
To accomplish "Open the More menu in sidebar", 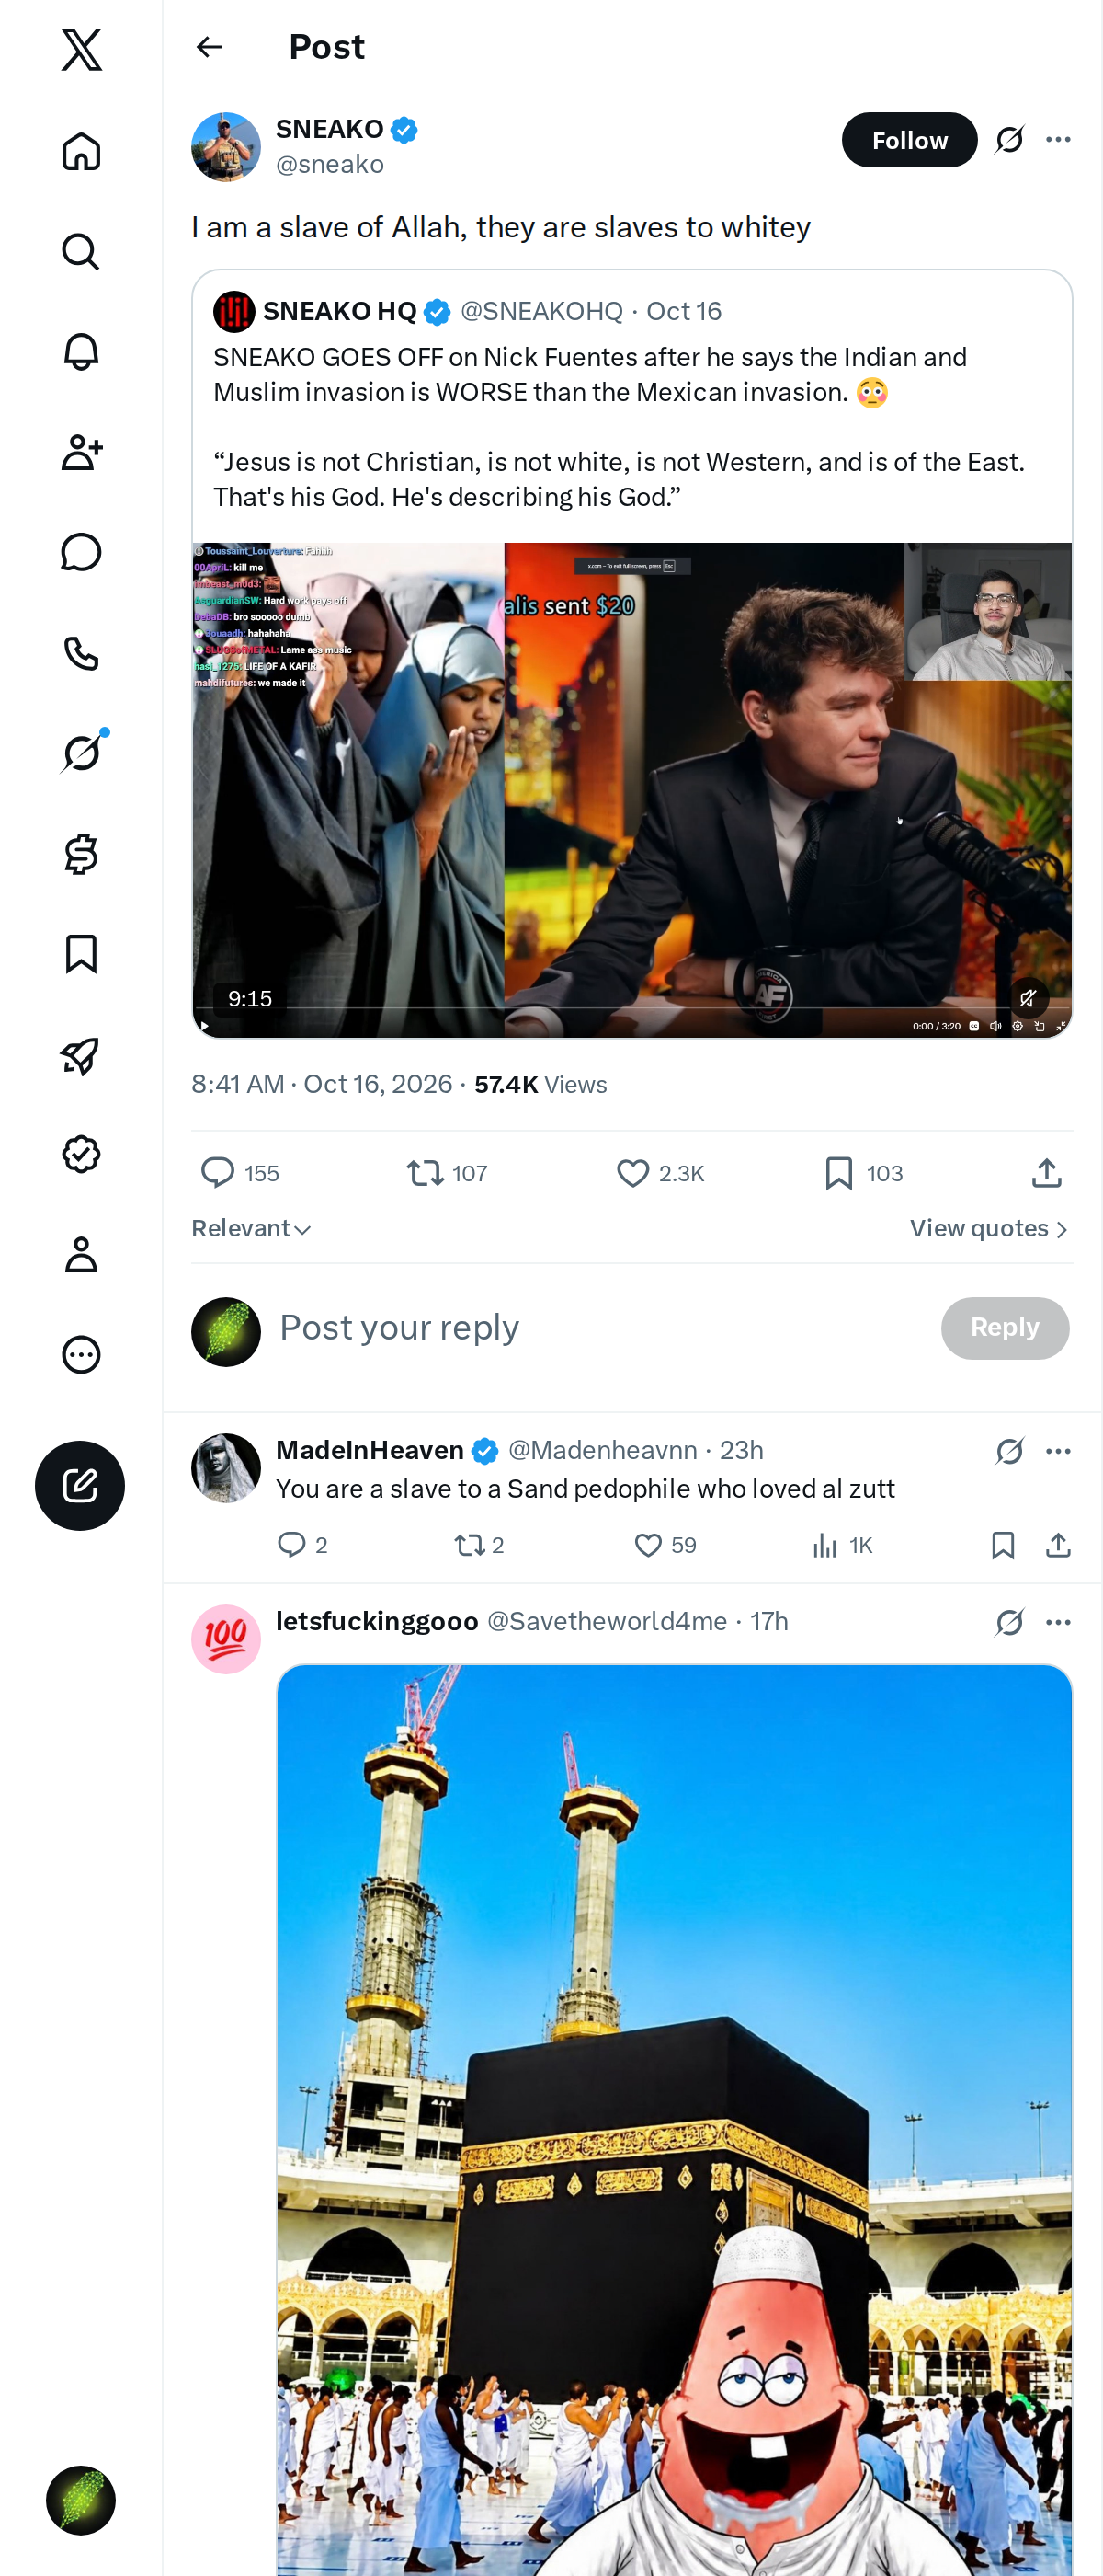I will click(81, 1355).
